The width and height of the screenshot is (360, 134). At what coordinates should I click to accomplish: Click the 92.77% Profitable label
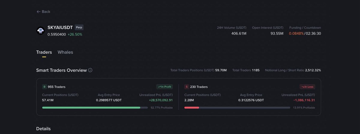162,108
